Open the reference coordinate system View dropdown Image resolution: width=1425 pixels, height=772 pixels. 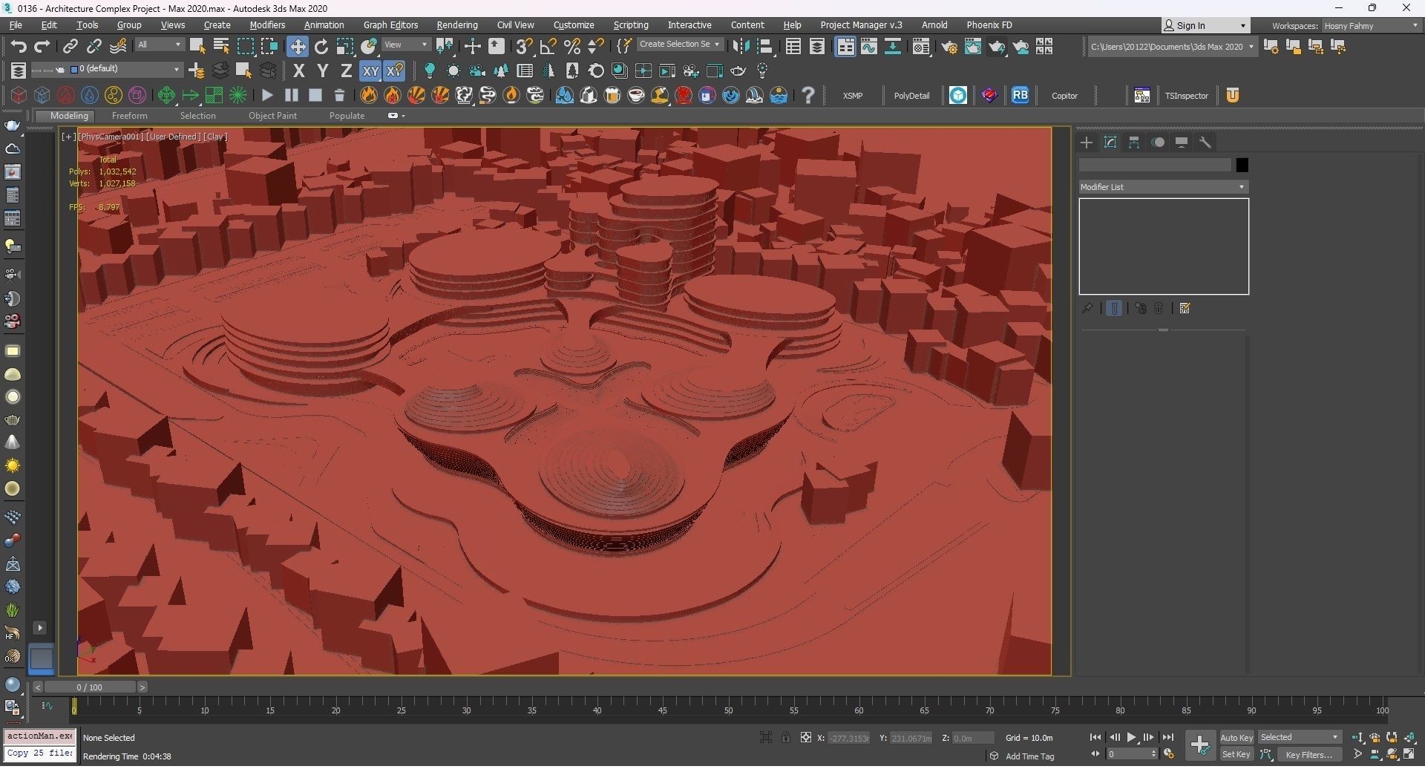(405, 45)
